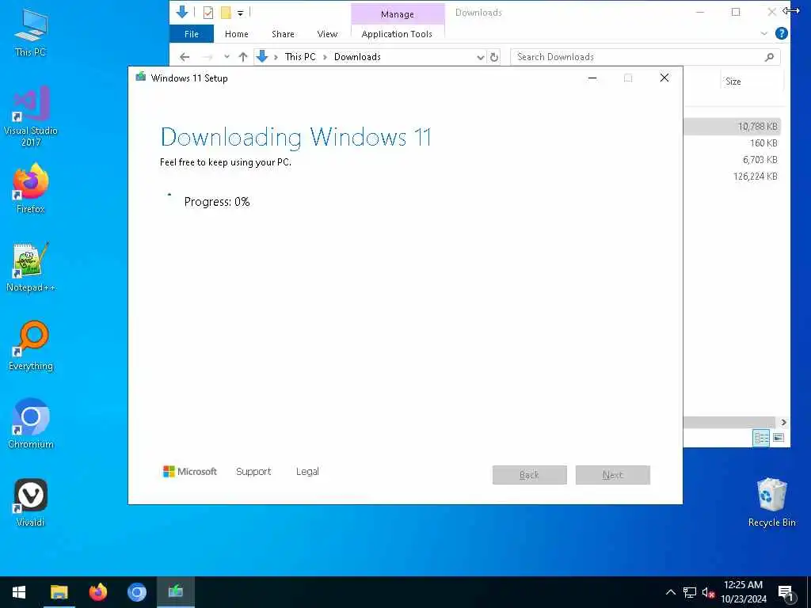
Task: Open the Windows Start menu
Action: [19, 592]
